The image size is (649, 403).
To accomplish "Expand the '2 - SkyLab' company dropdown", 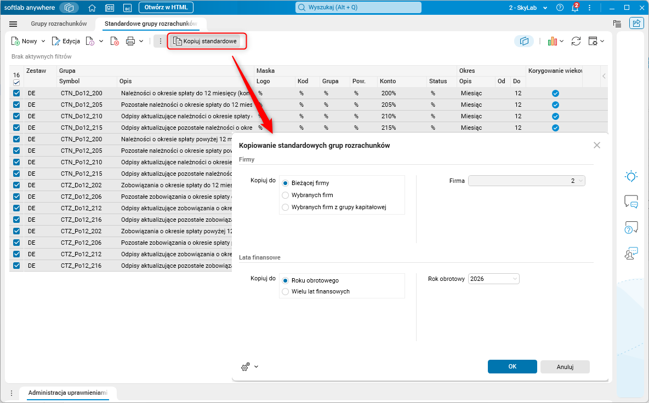I will 545,8.
